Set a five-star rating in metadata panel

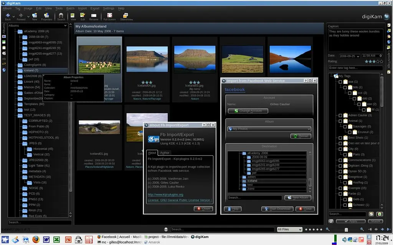click(x=381, y=61)
